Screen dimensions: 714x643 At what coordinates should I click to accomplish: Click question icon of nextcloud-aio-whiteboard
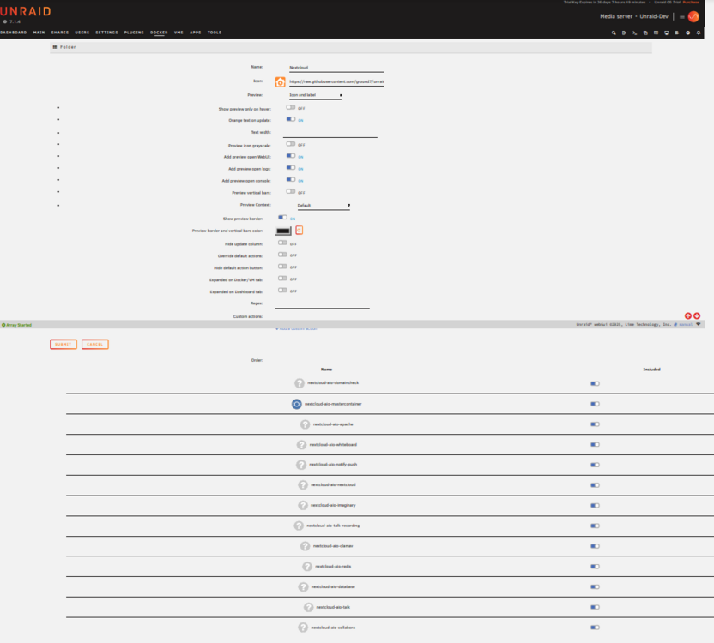pyautogui.click(x=301, y=445)
